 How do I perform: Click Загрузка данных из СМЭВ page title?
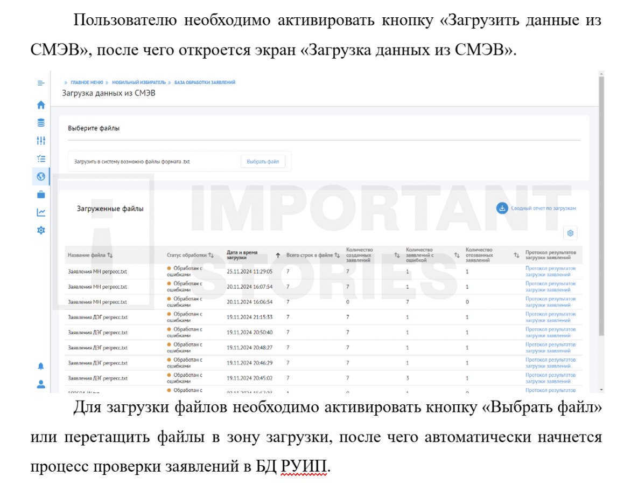point(109,93)
